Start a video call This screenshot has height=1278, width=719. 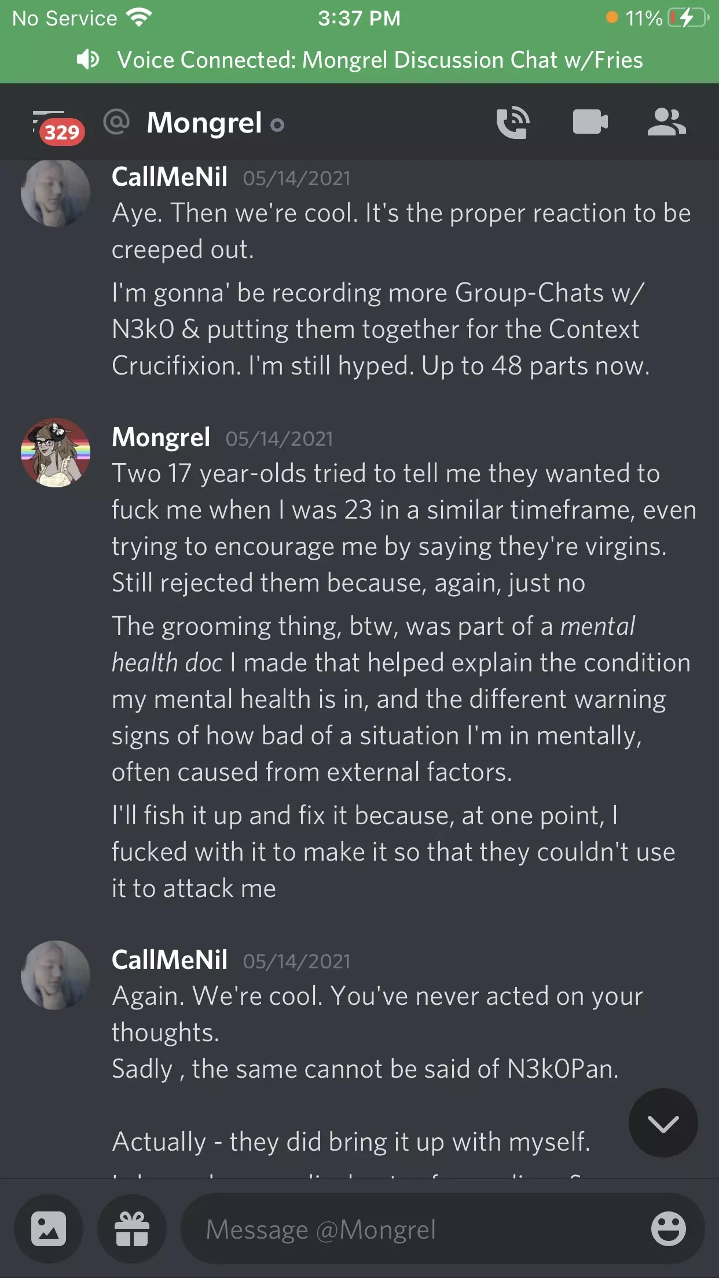(590, 122)
